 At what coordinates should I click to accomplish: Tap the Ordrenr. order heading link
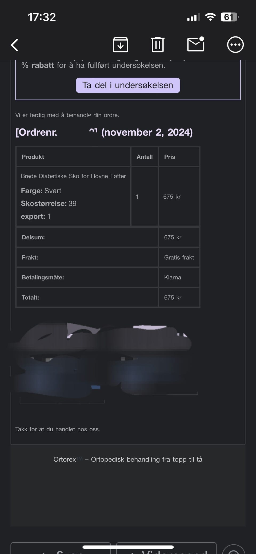pos(104,132)
